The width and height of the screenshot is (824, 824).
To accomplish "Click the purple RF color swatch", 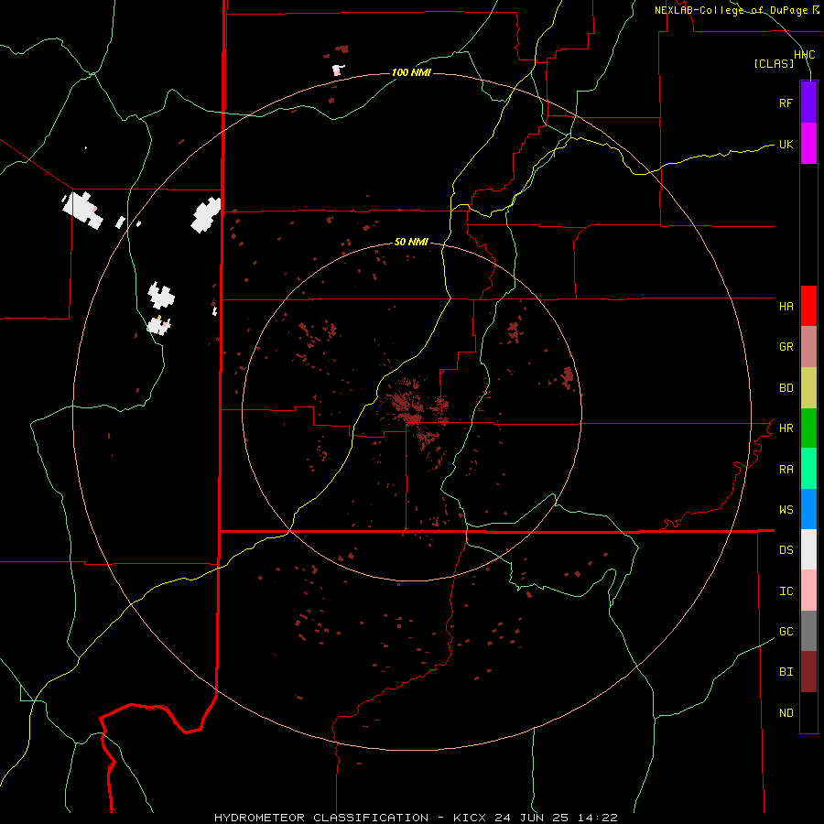I will click(x=808, y=103).
